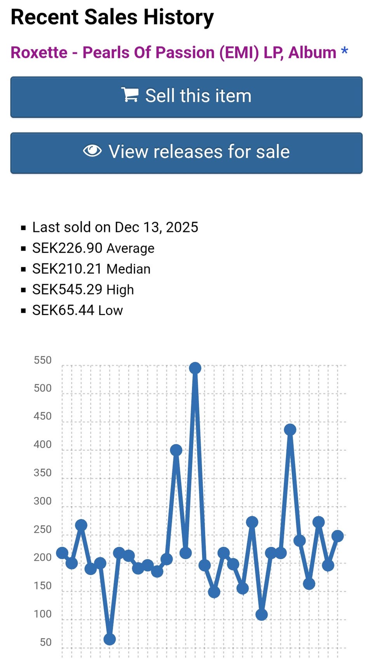Click the SEK65.44 Low statistic
The height and width of the screenshot is (659, 373).
coord(78,310)
